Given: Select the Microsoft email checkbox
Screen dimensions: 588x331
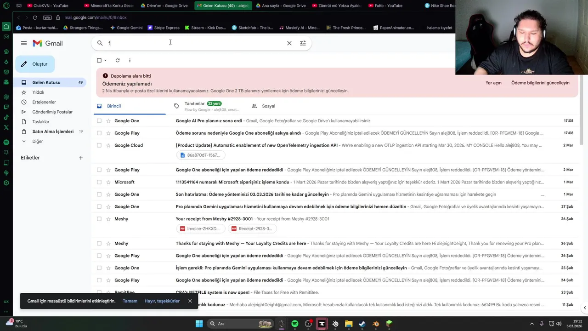Looking at the screenshot, I should click(x=99, y=182).
